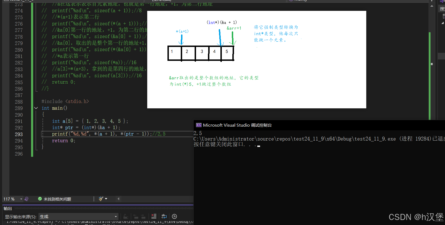445x225 pixels.
Task: Open the 生成 output source dropdown
Action: click(x=79, y=217)
